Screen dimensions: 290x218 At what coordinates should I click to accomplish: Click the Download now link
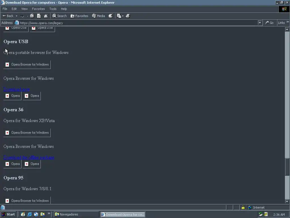point(16,89)
